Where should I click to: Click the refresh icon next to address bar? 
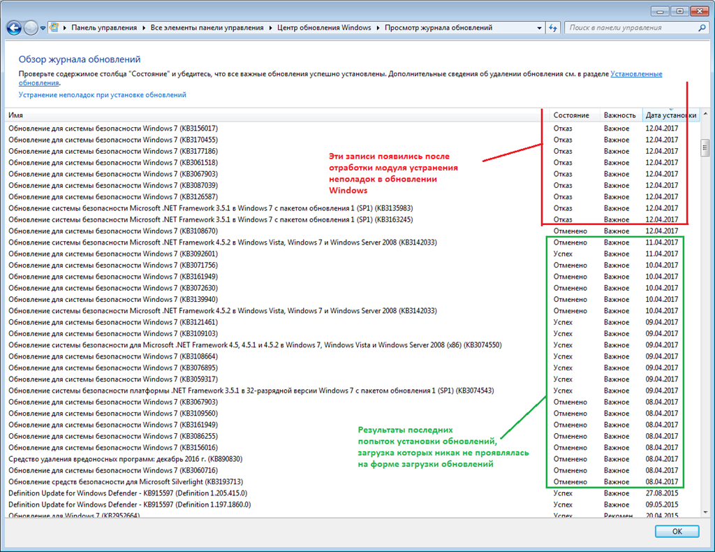point(553,28)
